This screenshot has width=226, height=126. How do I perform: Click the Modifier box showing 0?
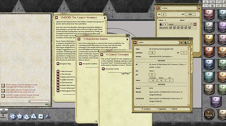click(3, 116)
